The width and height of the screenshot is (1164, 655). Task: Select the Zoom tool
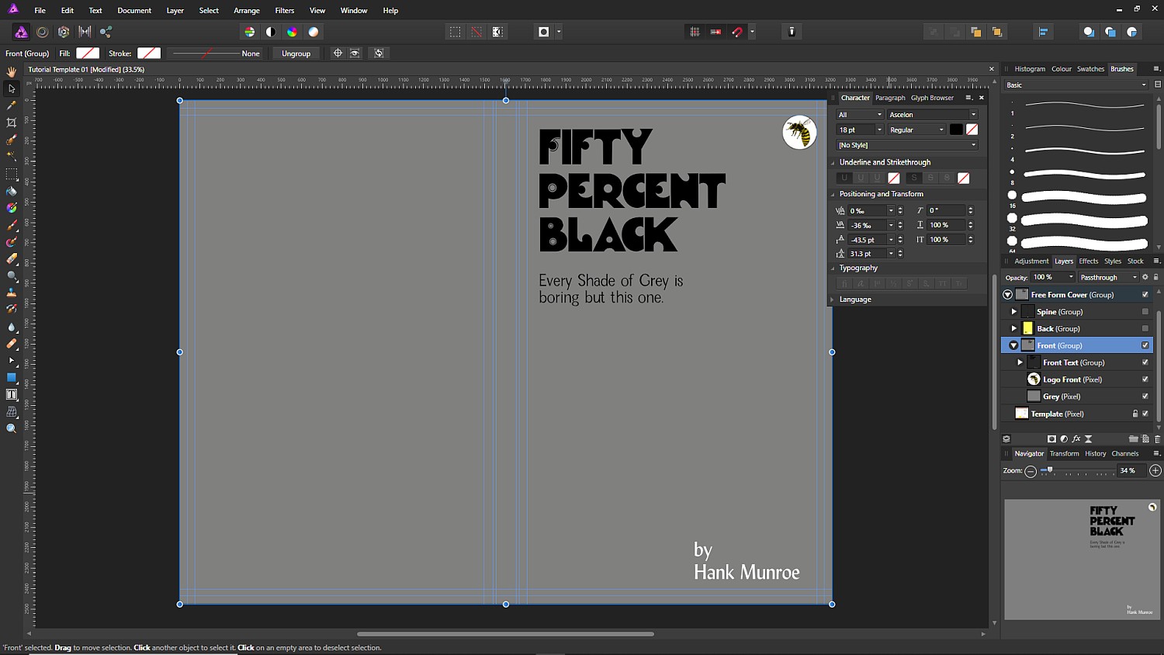[x=11, y=429]
